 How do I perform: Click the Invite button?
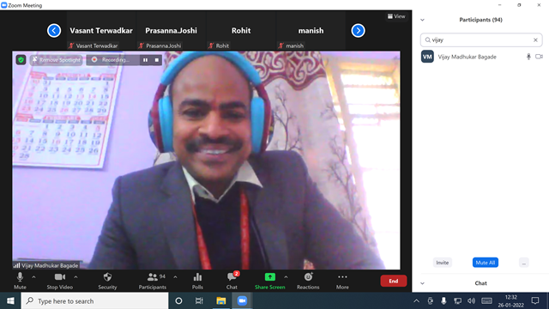[x=443, y=263]
